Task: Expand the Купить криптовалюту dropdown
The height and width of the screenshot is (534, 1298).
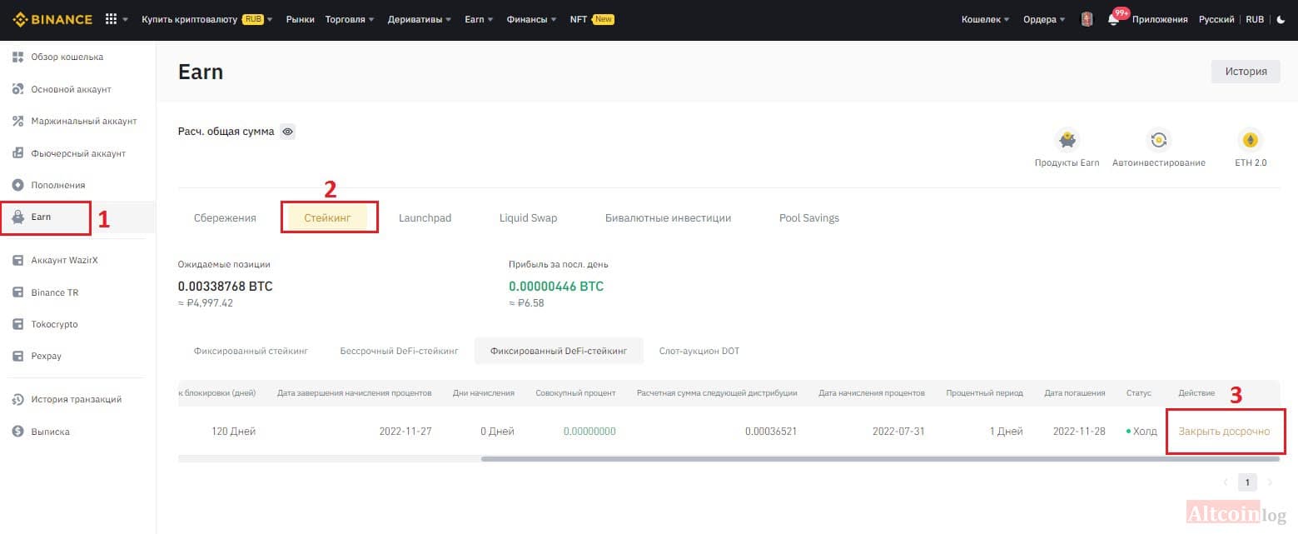Action: (x=207, y=19)
